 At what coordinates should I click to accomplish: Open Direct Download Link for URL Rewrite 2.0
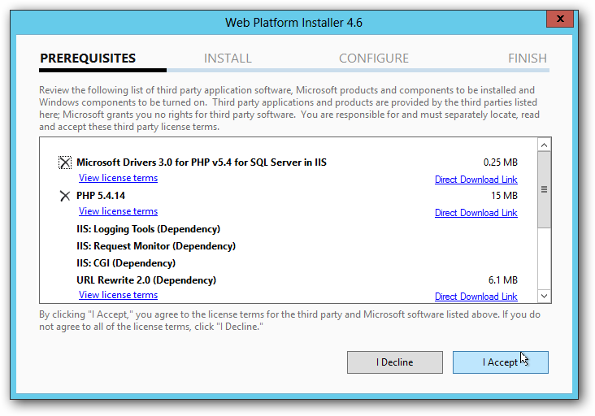pos(476,297)
